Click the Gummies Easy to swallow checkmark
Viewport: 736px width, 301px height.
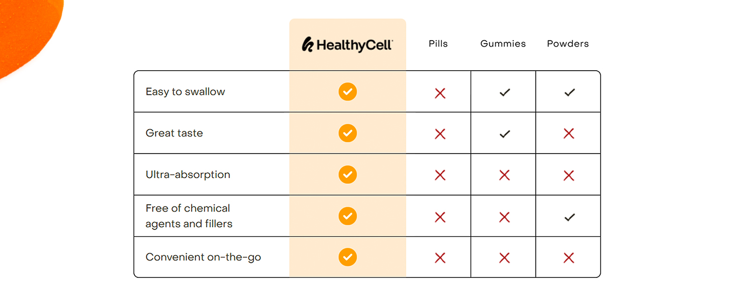[x=505, y=92]
